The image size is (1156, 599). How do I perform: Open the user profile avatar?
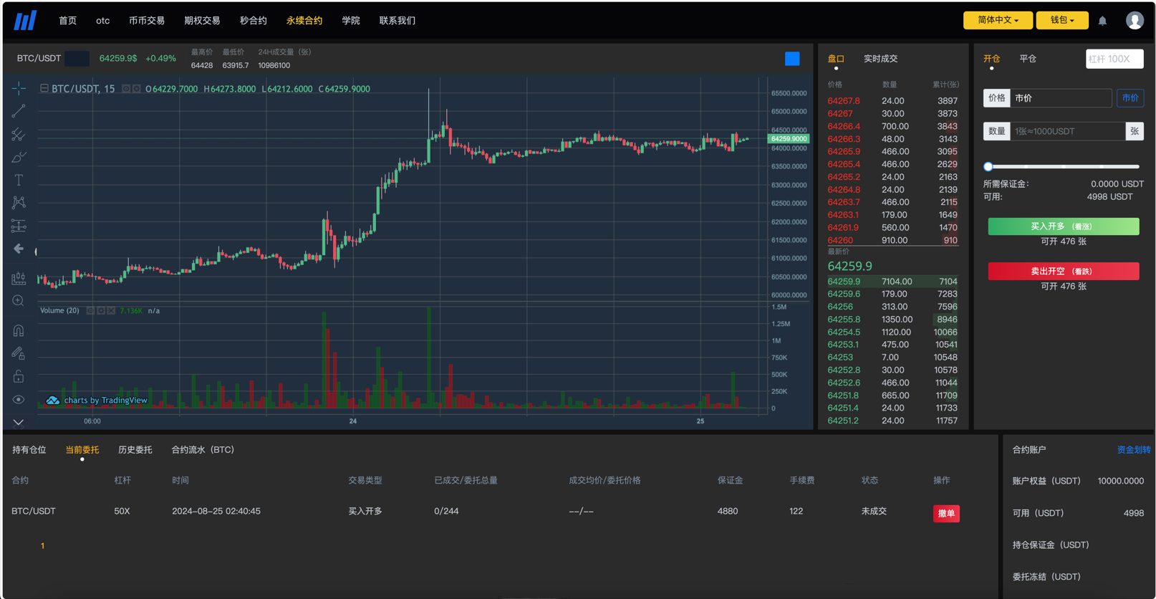tap(1135, 20)
